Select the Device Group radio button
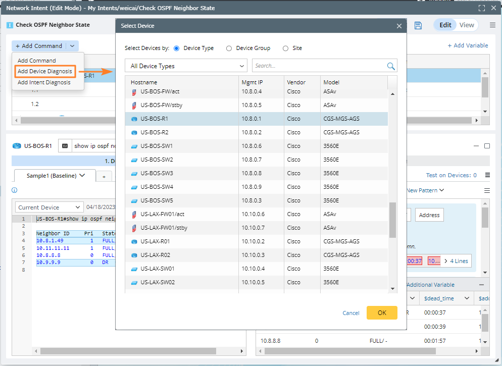Screen dimensions: 502x366 click(x=229, y=48)
